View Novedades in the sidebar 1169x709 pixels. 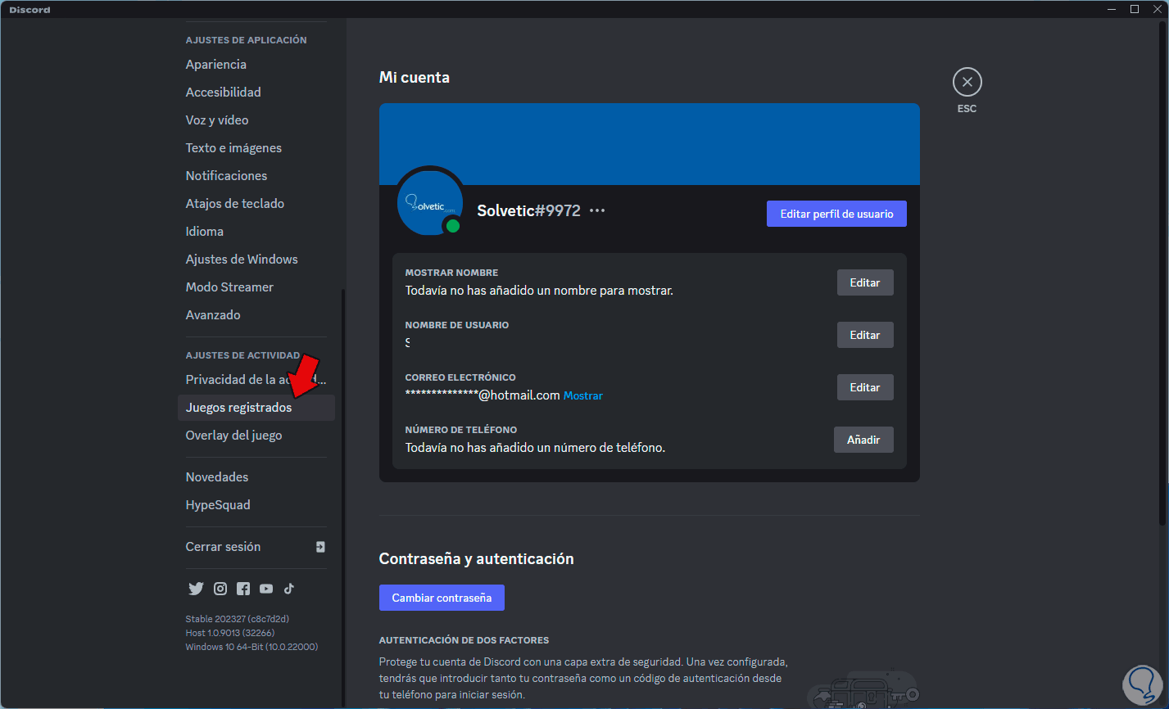(256, 477)
